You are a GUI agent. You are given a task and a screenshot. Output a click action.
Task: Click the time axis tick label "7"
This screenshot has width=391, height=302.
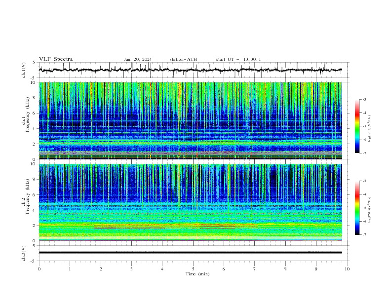(255, 269)
